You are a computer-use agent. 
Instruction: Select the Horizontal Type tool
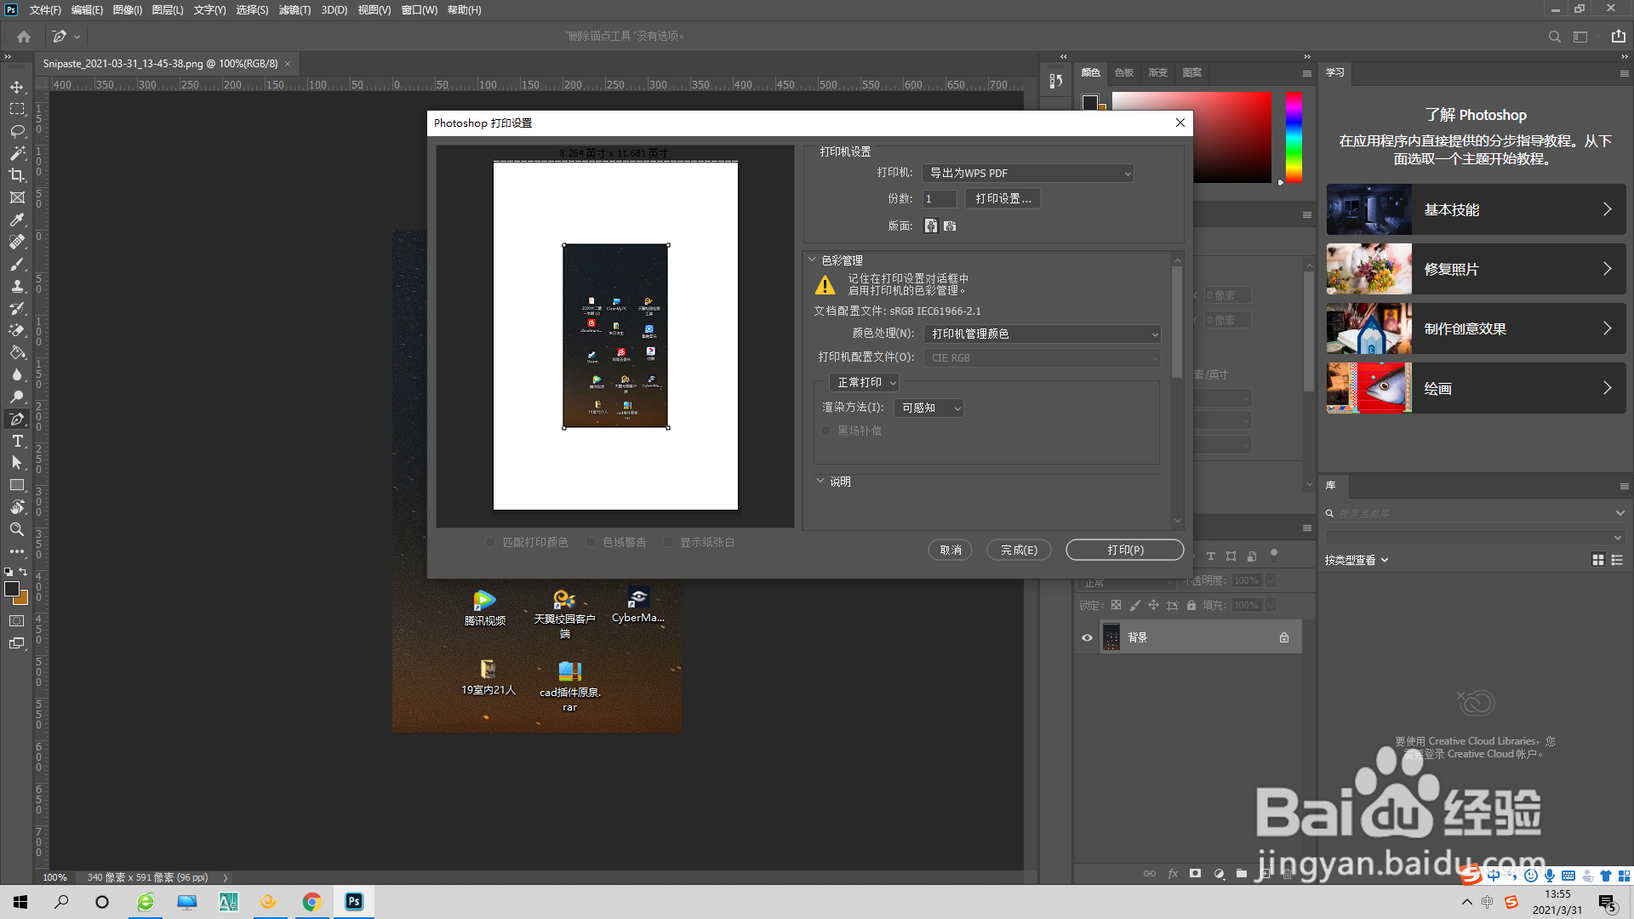click(17, 441)
